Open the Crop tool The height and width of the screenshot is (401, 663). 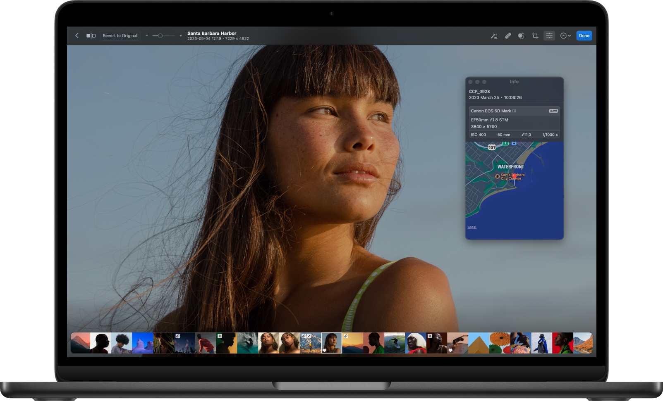(535, 36)
